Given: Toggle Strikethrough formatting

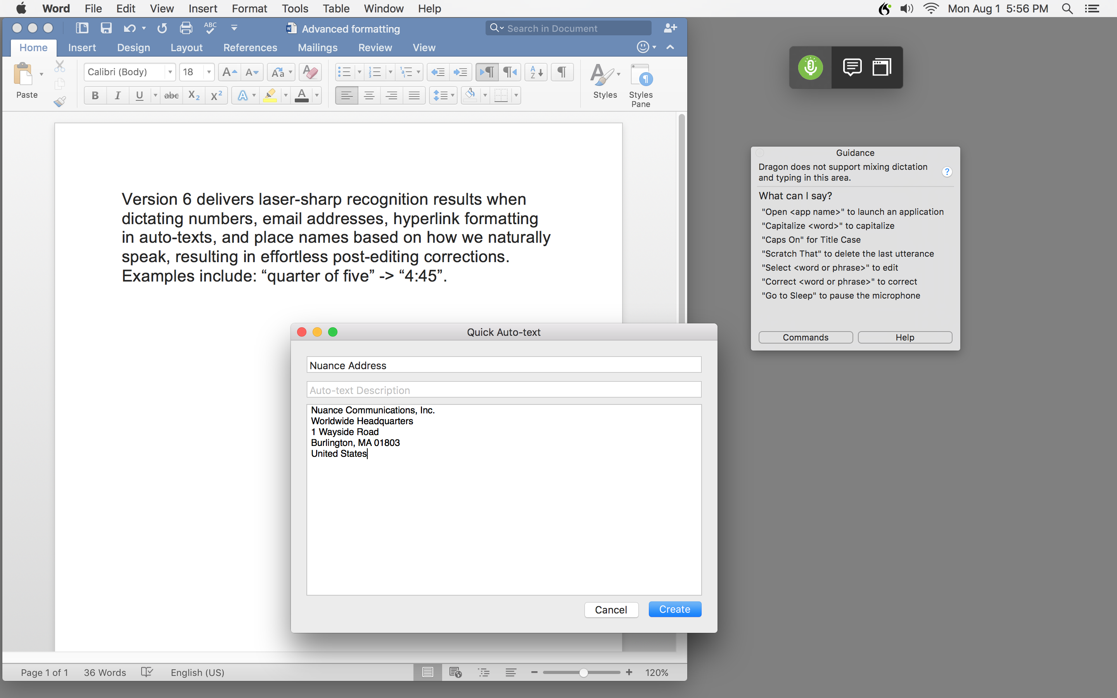Looking at the screenshot, I should [x=172, y=95].
